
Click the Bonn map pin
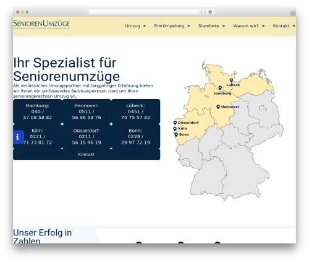click(x=176, y=134)
